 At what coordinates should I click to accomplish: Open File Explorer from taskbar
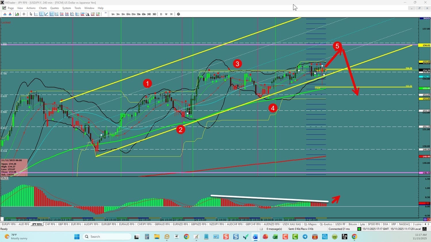click(157, 237)
